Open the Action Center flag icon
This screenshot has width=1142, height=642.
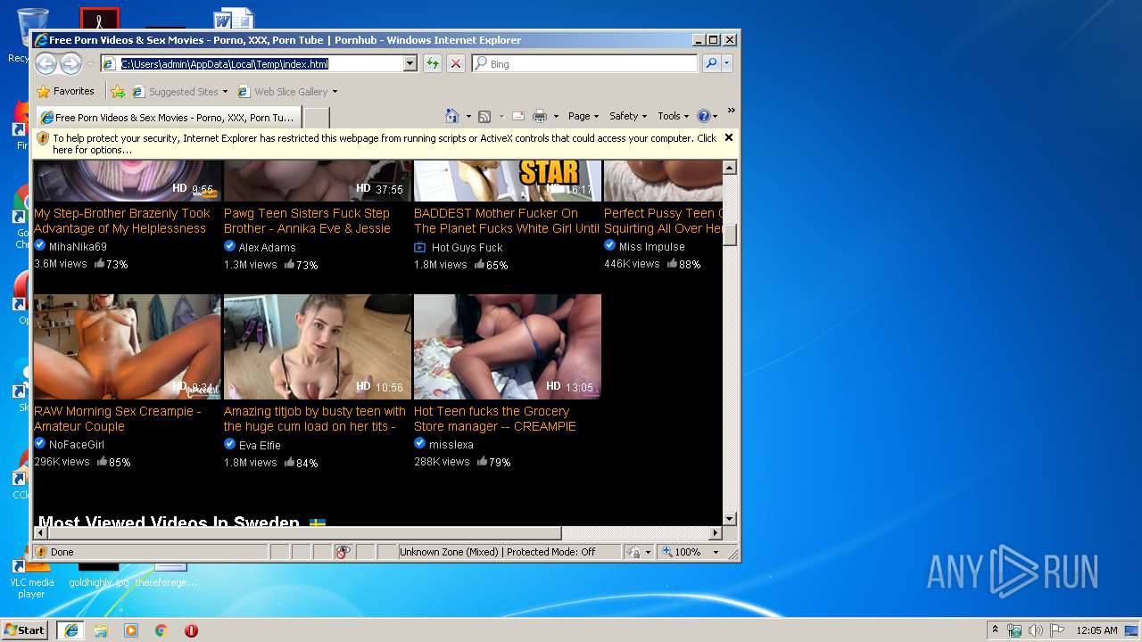tap(1056, 630)
